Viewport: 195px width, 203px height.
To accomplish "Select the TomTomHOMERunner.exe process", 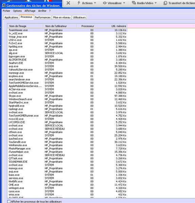I will [x=67, y=116].
